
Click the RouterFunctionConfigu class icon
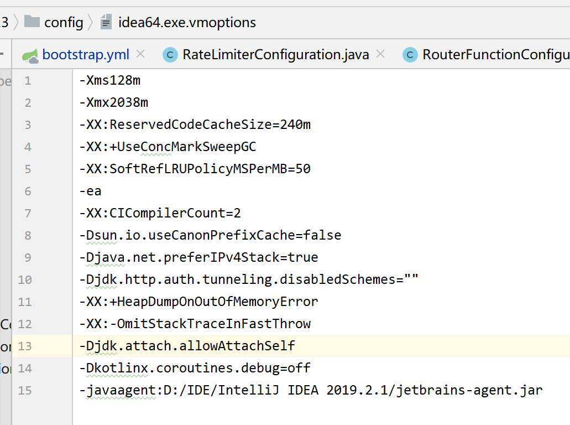coord(410,55)
